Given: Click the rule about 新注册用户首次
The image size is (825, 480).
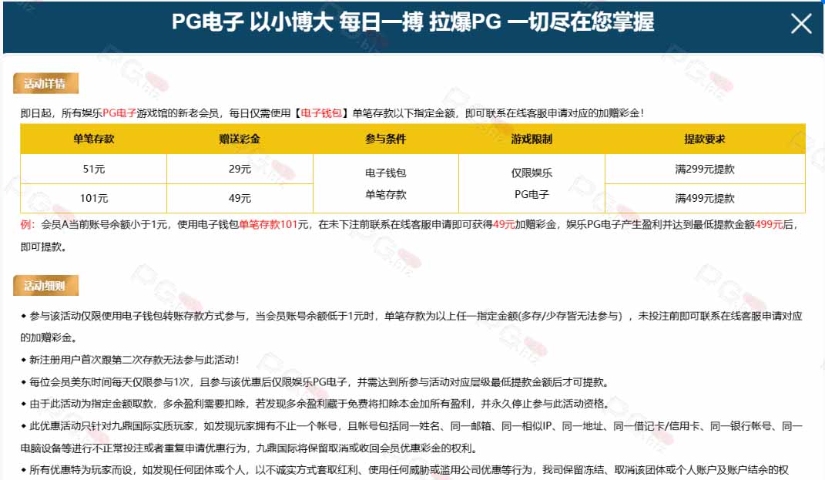Looking at the screenshot, I should click(130, 360).
